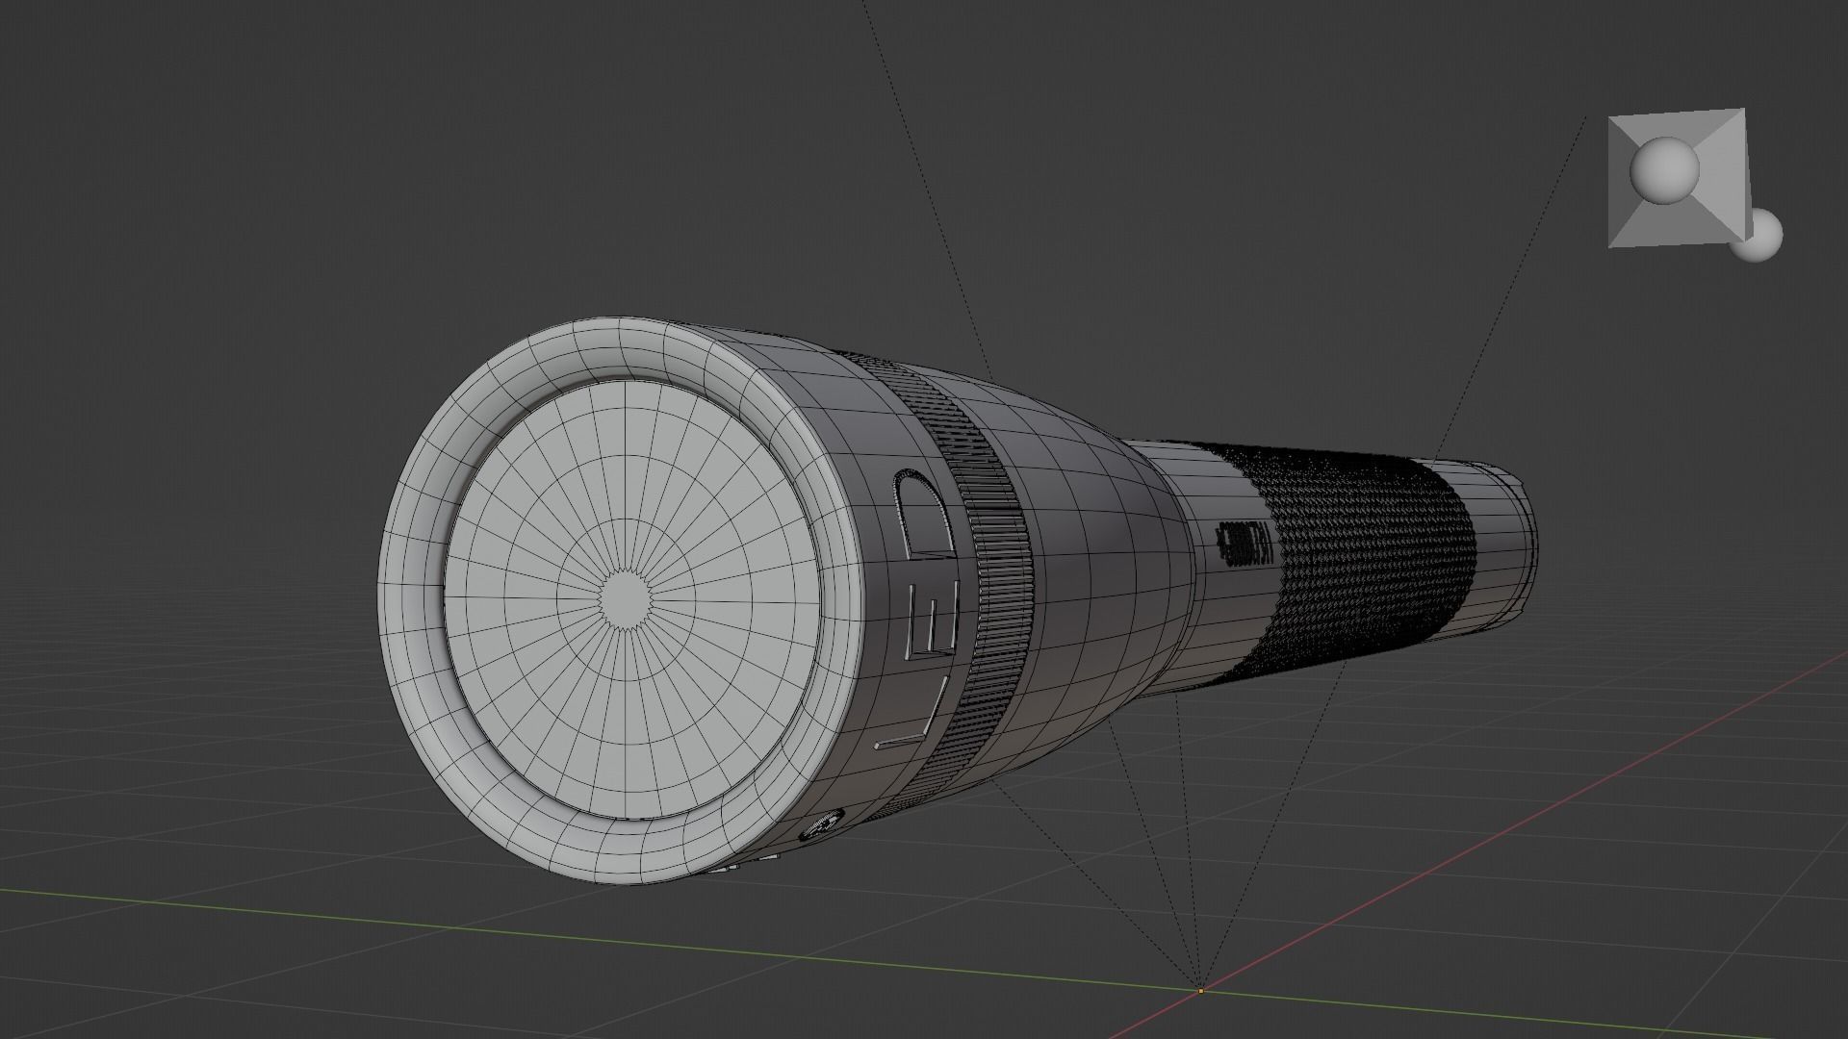Click the small sphere beside the camera
Viewport: 1848px width, 1039px height.
(1759, 237)
